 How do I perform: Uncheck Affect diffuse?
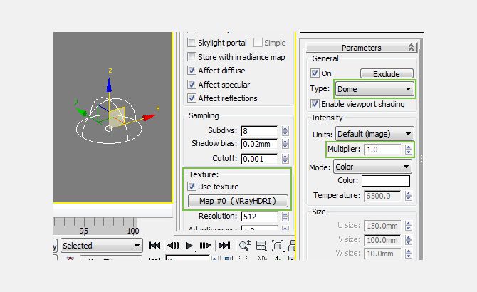(192, 71)
